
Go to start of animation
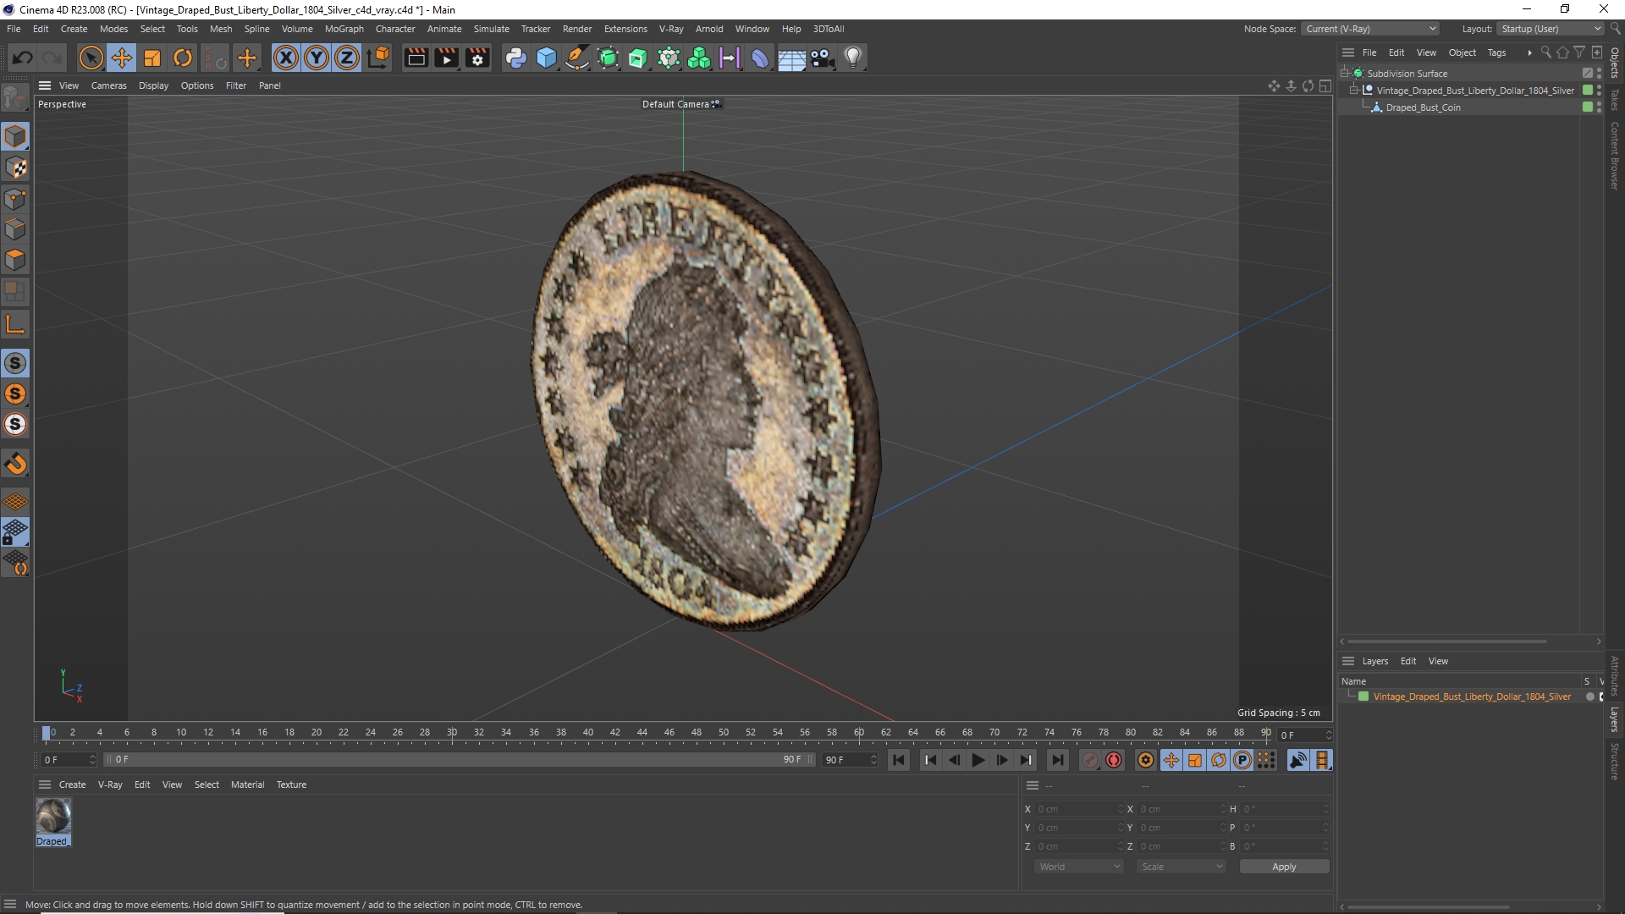pos(899,760)
